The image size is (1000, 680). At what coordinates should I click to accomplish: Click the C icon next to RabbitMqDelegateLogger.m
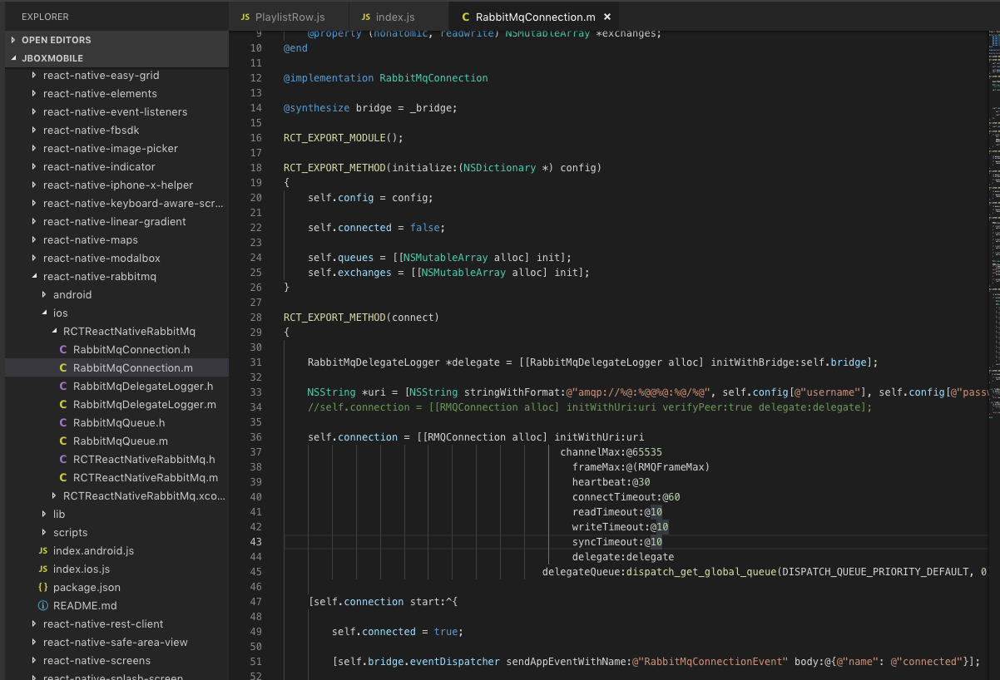pos(62,404)
